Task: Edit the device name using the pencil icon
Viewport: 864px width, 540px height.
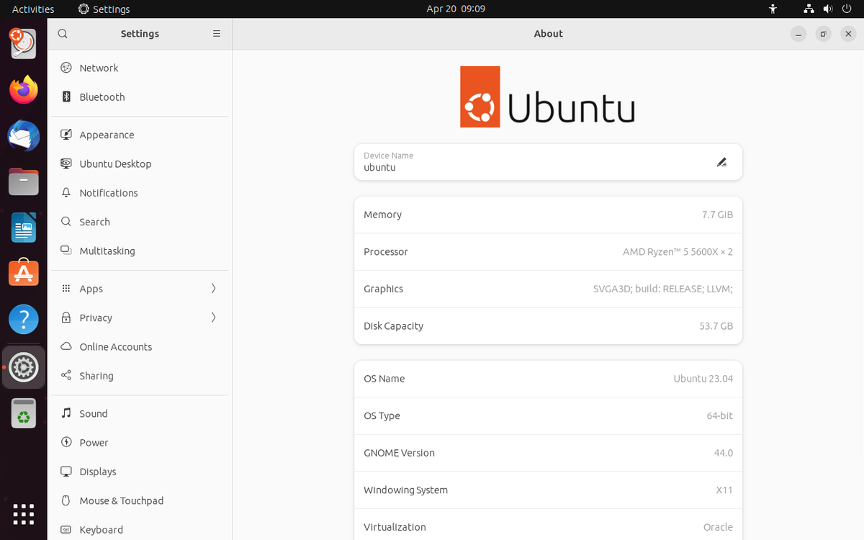Action: 721,162
